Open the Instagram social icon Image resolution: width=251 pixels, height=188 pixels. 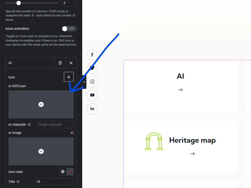point(92,82)
